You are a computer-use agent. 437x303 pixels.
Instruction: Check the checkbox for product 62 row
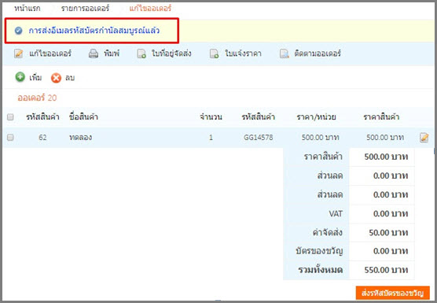click(10, 137)
